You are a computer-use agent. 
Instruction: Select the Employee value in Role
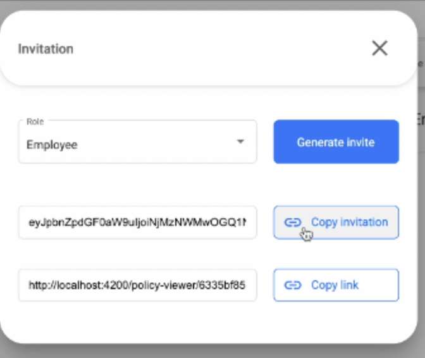[x=52, y=145]
